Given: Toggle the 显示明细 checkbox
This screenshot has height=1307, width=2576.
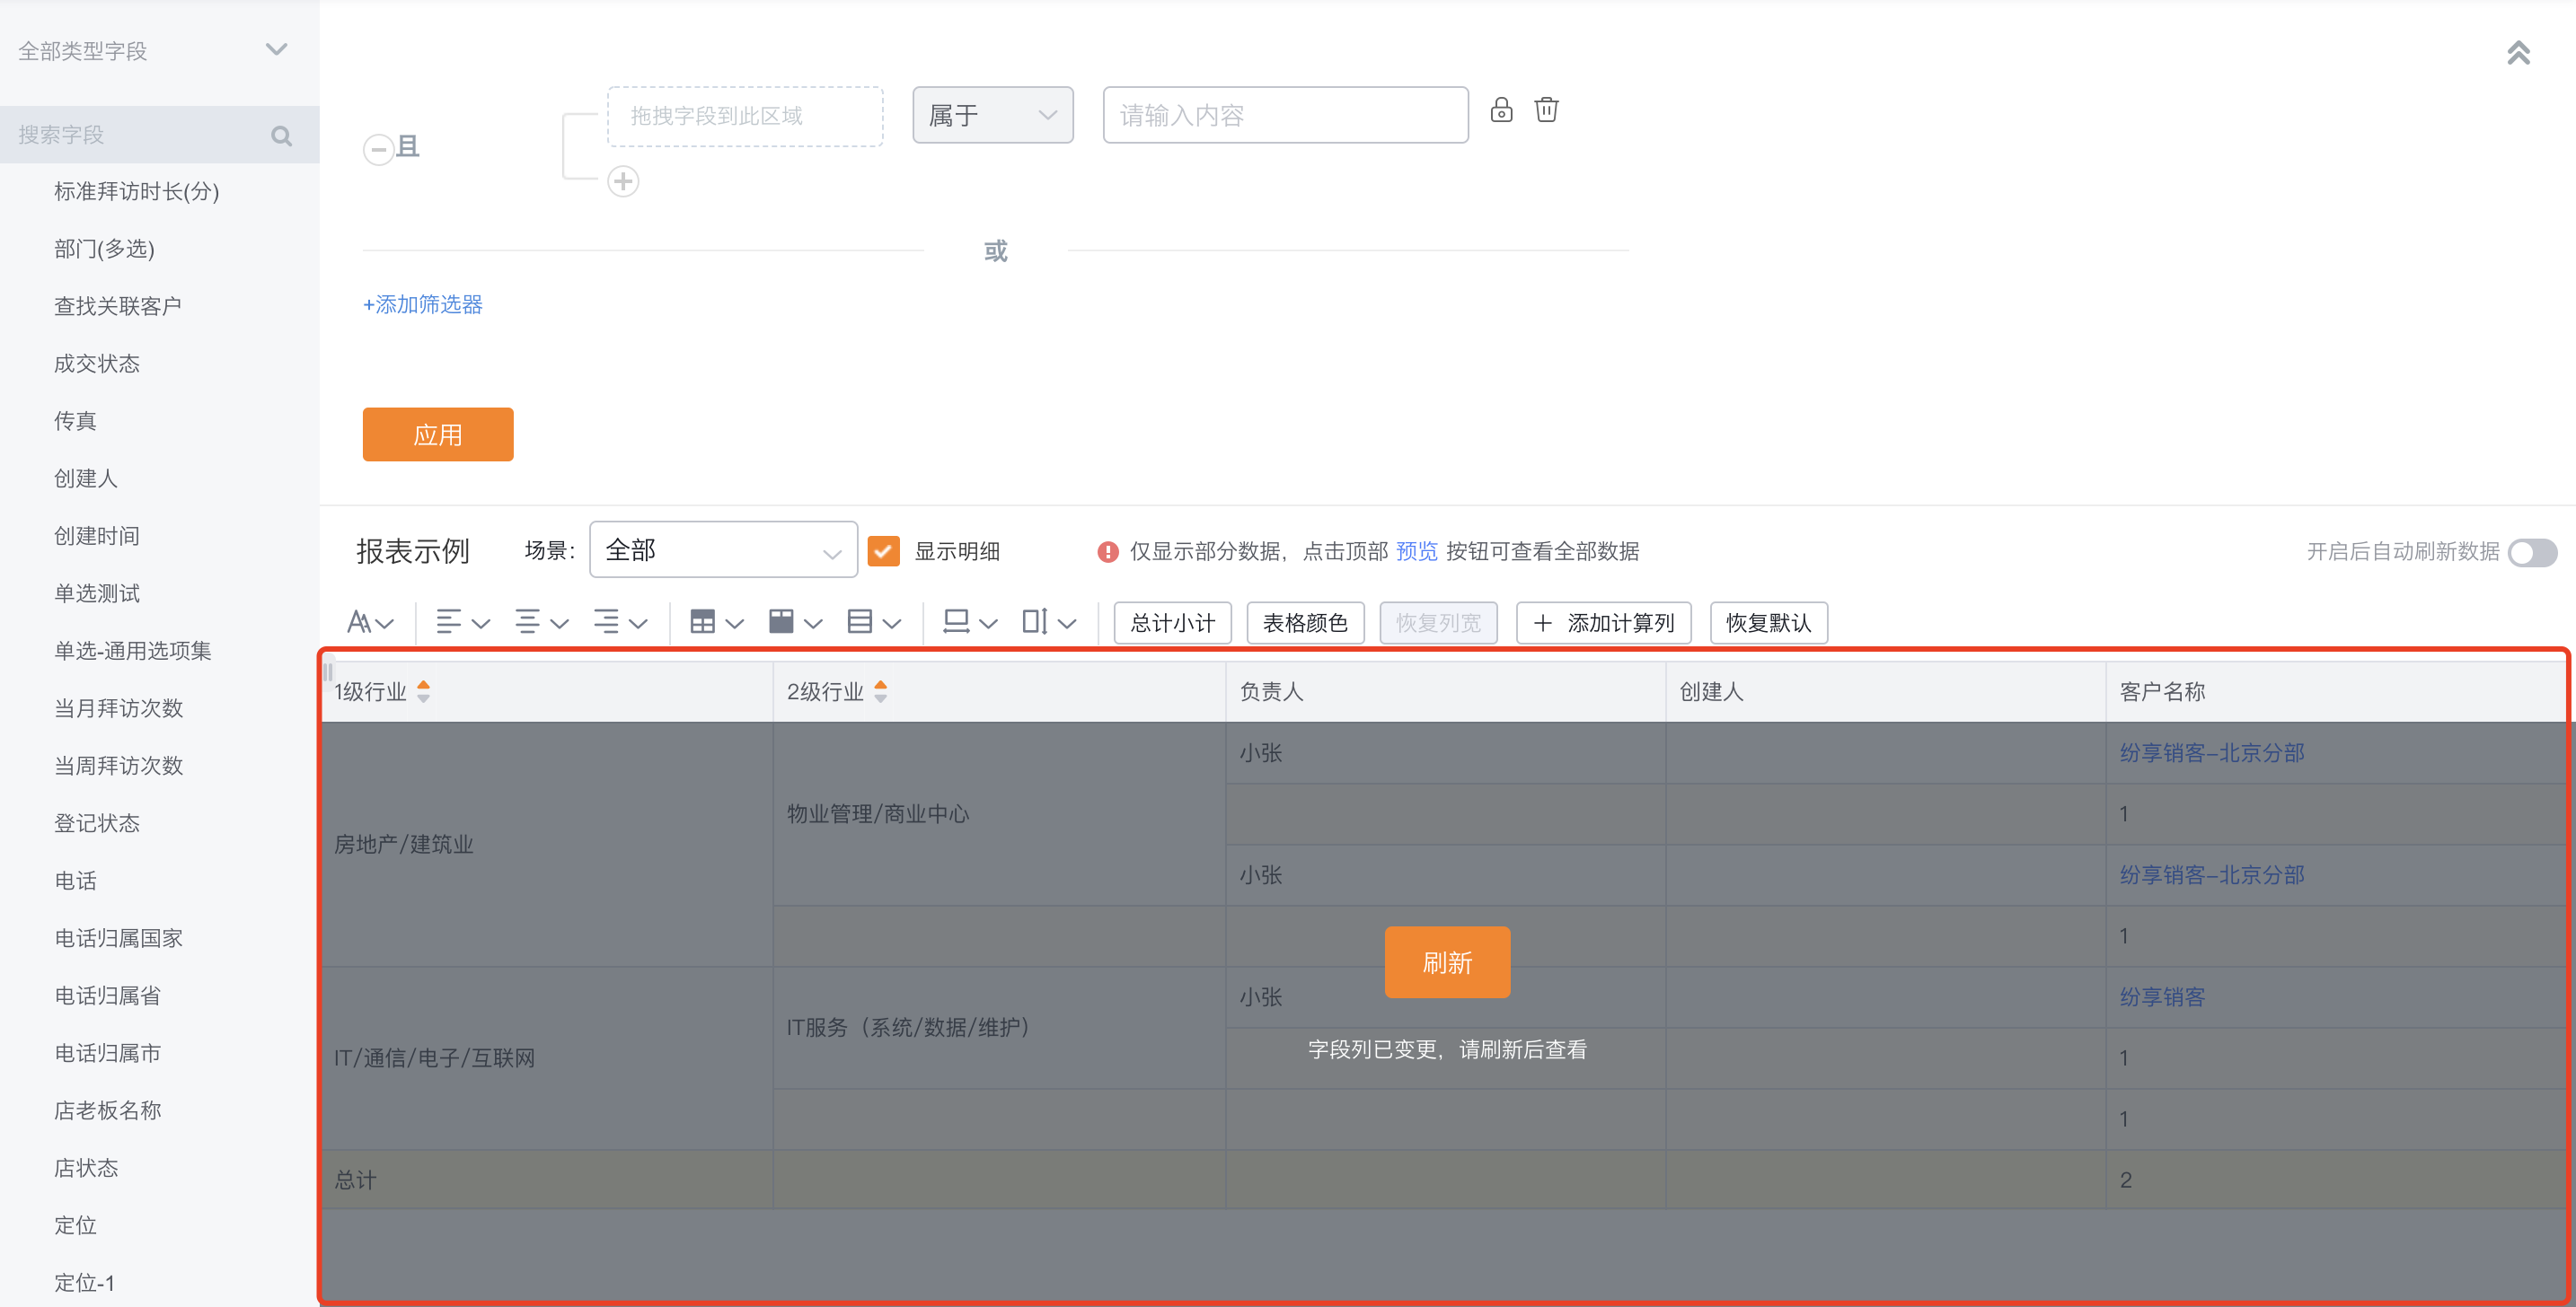Looking at the screenshot, I should (884, 550).
